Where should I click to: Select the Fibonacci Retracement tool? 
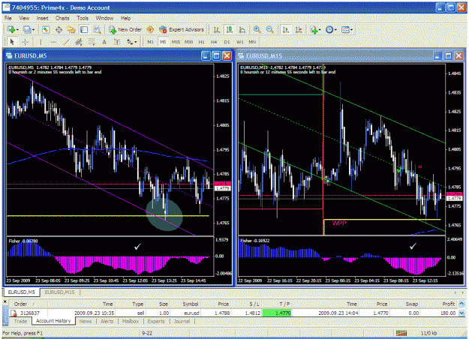pyautogui.click(x=92, y=42)
